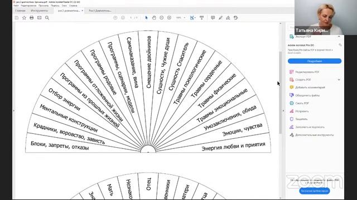
Task: Click the 'Умозаключения, обида' sector text
Action: tap(230, 118)
